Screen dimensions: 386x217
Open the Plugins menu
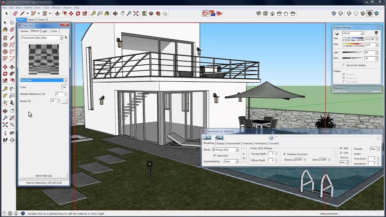pyautogui.click(x=67, y=8)
